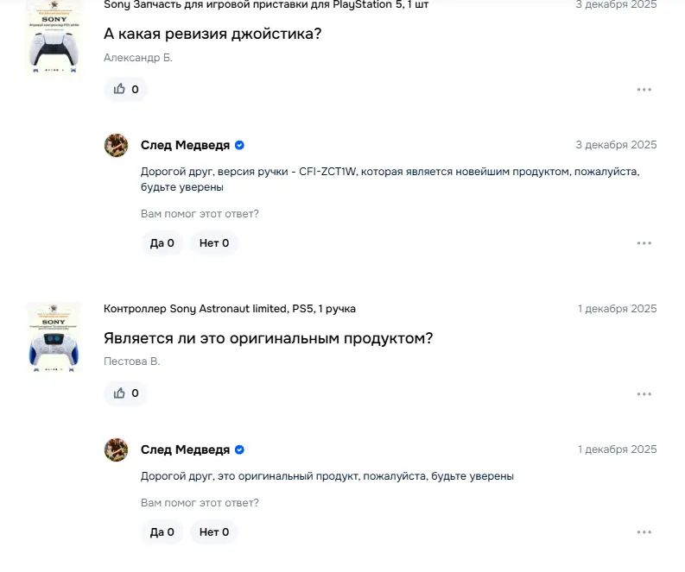Vote Нет on the original product answer

click(214, 532)
